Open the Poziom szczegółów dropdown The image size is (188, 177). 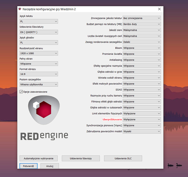pyautogui.click(x=39, y=84)
